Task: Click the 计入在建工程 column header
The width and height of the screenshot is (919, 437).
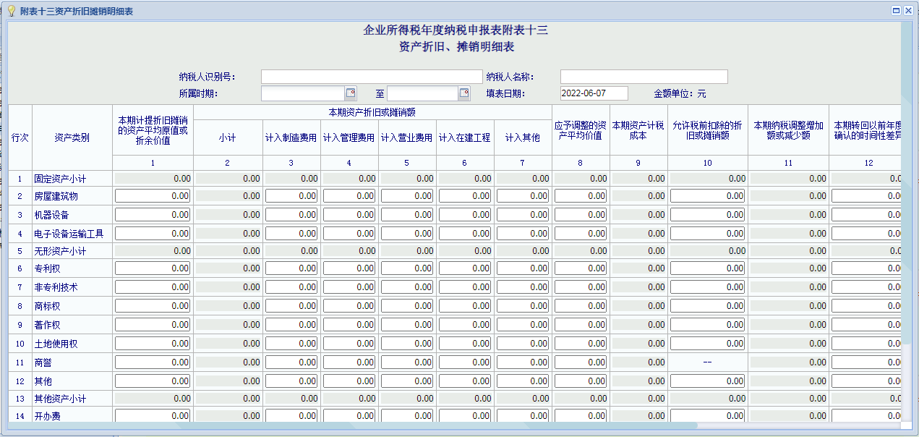Action: (465, 137)
